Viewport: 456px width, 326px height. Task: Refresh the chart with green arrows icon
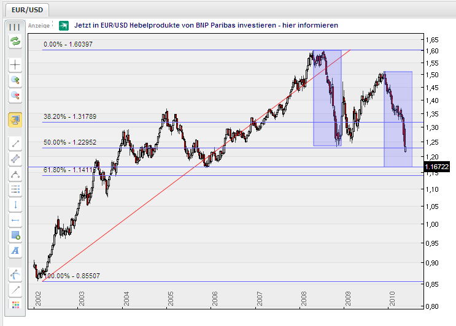click(x=15, y=41)
